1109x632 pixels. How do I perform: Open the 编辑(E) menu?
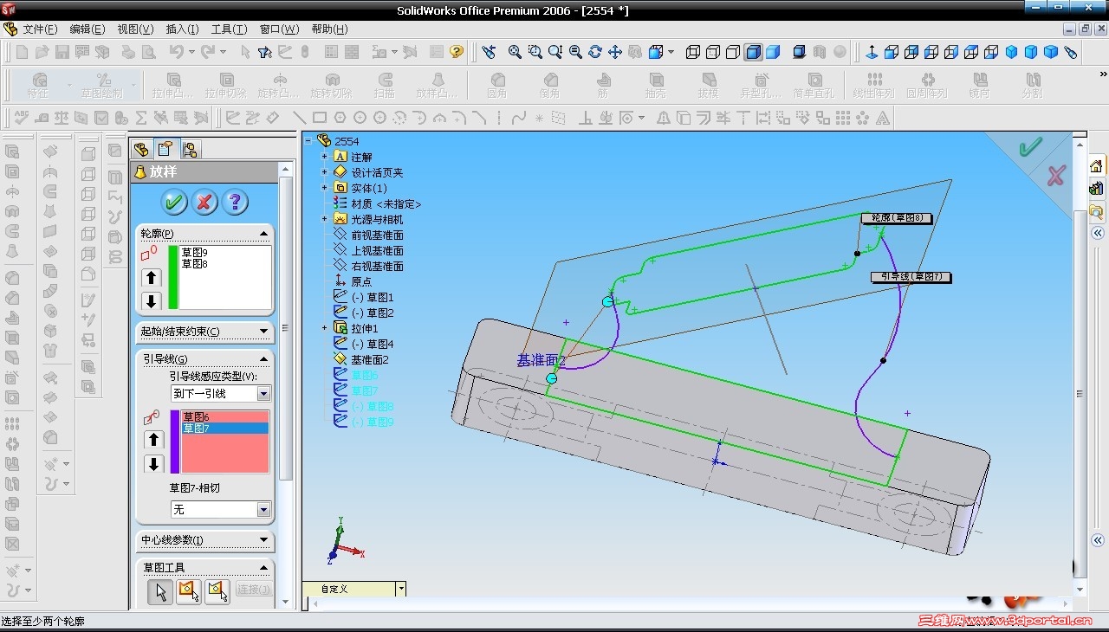point(87,29)
